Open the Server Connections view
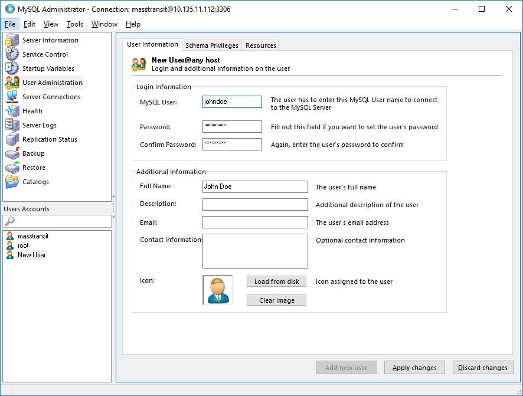The height and width of the screenshot is (396, 523). click(52, 96)
